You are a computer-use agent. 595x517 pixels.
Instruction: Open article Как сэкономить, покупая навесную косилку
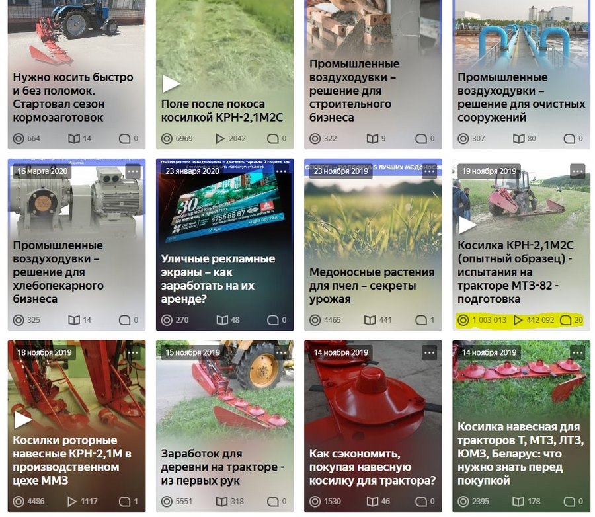point(372,467)
